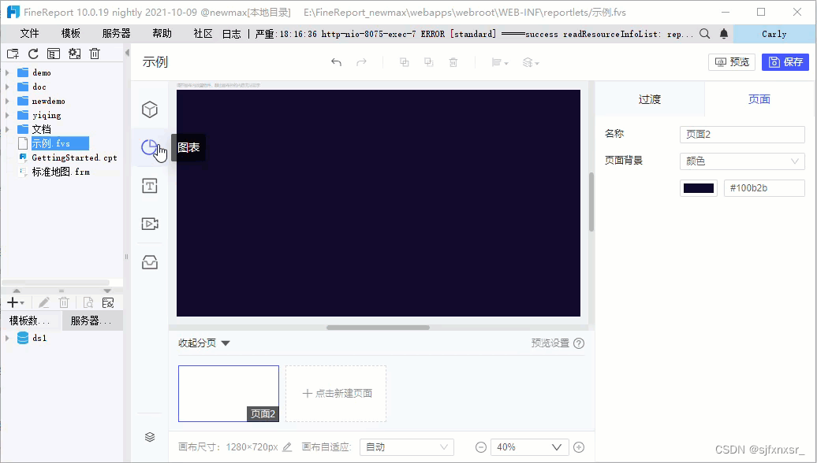Open the notification bell
Viewport: 817px width, 463px height.
[x=724, y=34]
